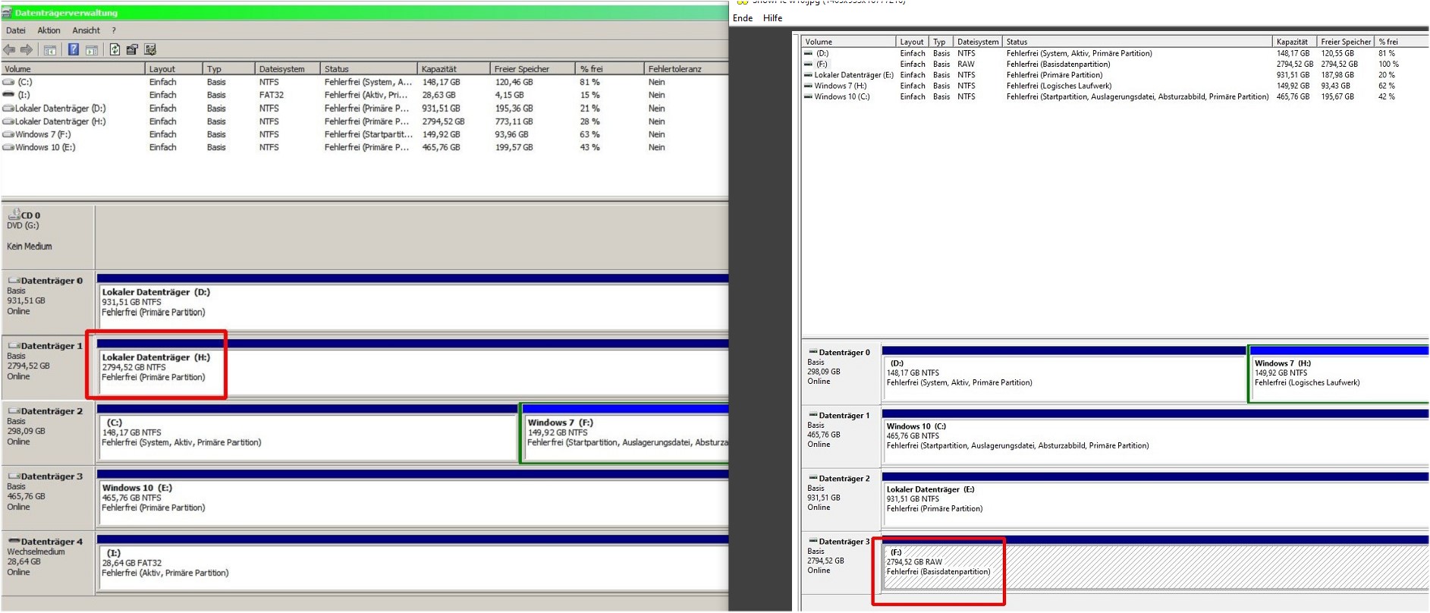Click the drive icon of volume (I:) in left list
1430x613 pixels.
pos(9,95)
